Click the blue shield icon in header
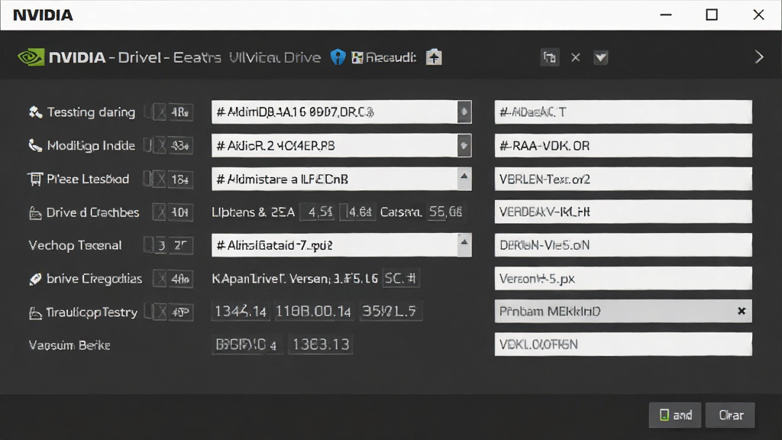 click(338, 57)
